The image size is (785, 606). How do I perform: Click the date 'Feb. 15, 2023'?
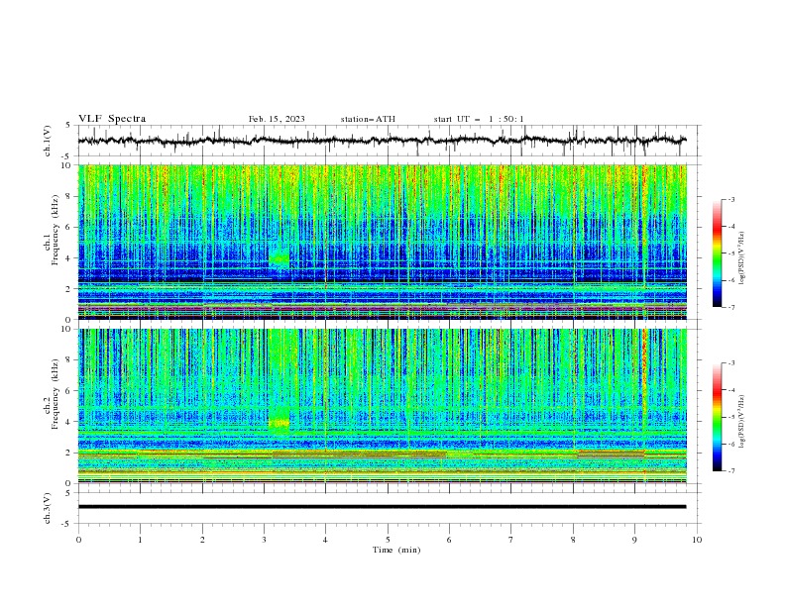click(277, 119)
